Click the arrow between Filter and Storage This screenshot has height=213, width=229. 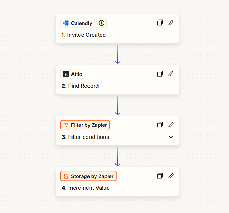[118, 157]
